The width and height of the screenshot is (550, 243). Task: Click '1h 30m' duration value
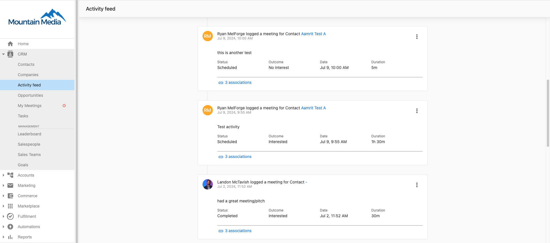click(378, 142)
